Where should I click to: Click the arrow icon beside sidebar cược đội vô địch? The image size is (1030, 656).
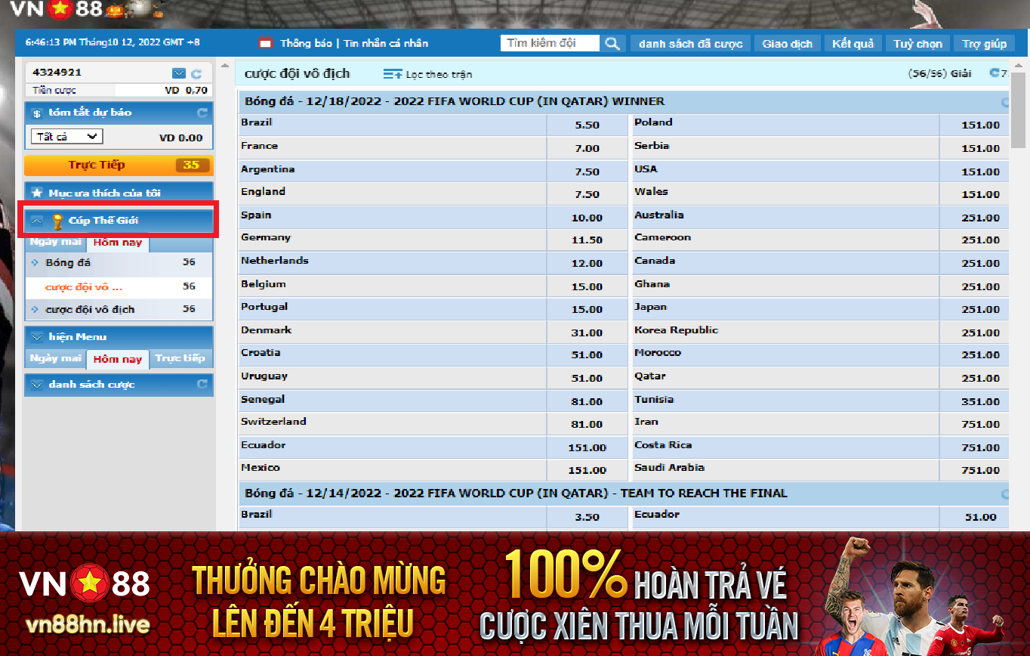pos(35,309)
